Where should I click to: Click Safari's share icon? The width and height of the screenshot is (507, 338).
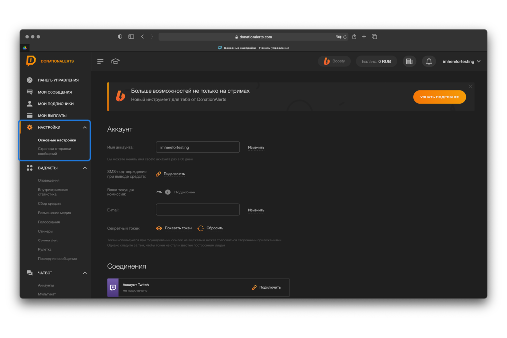(x=354, y=37)
